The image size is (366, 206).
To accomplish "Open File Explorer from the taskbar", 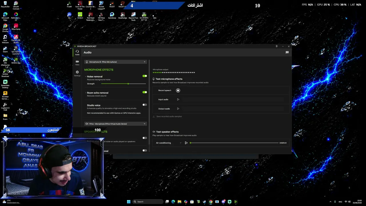I will 180,202.
